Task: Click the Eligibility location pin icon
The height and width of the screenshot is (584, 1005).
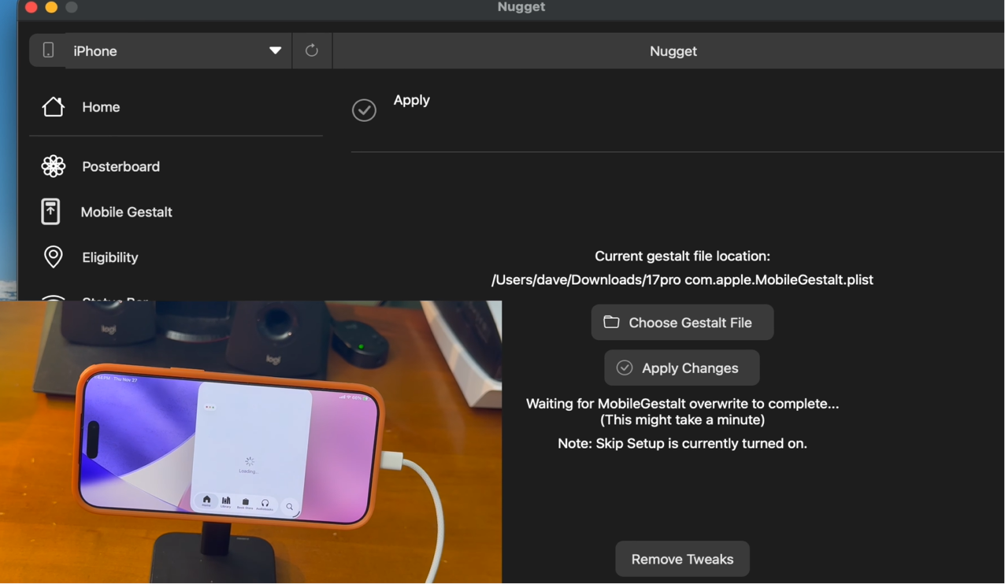Action: click(53, 257)
